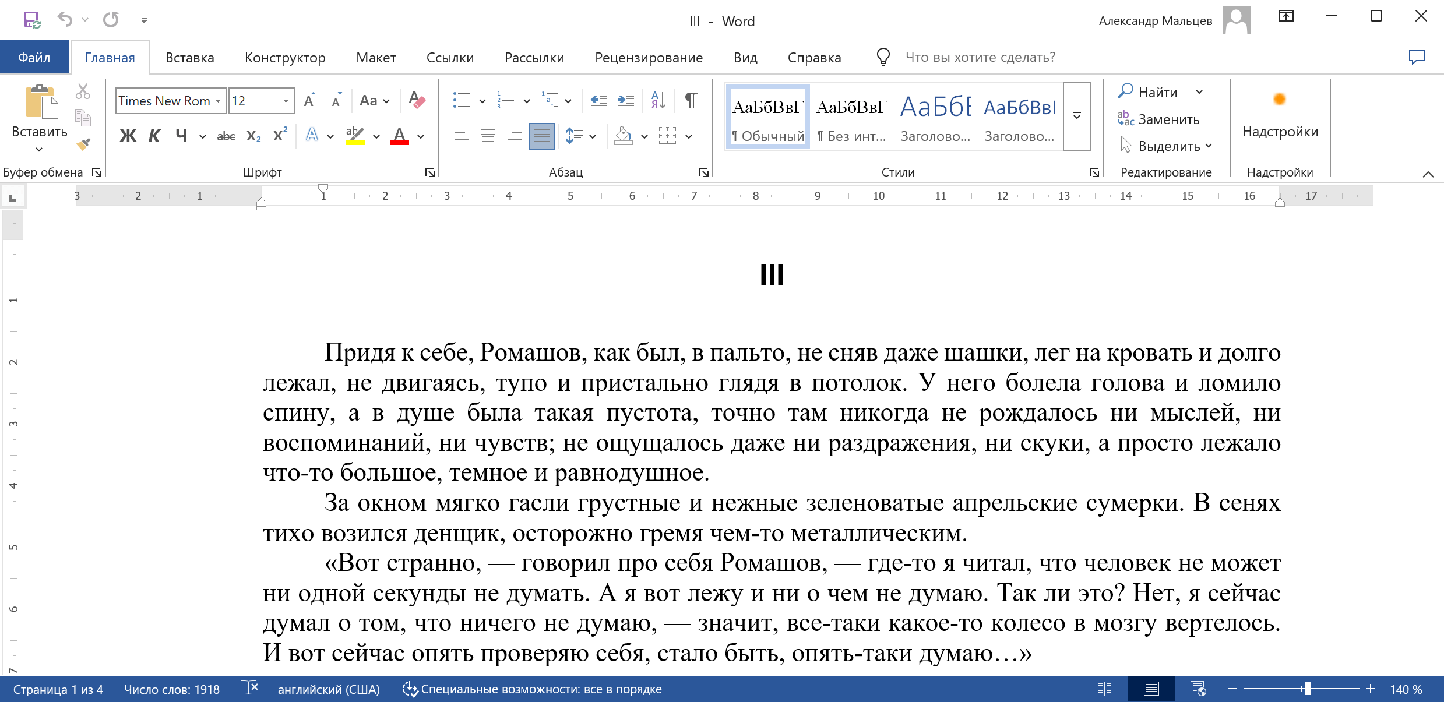1444x702 pixels.
Task: Expand the styles gallery
Action: point(1077,116)
